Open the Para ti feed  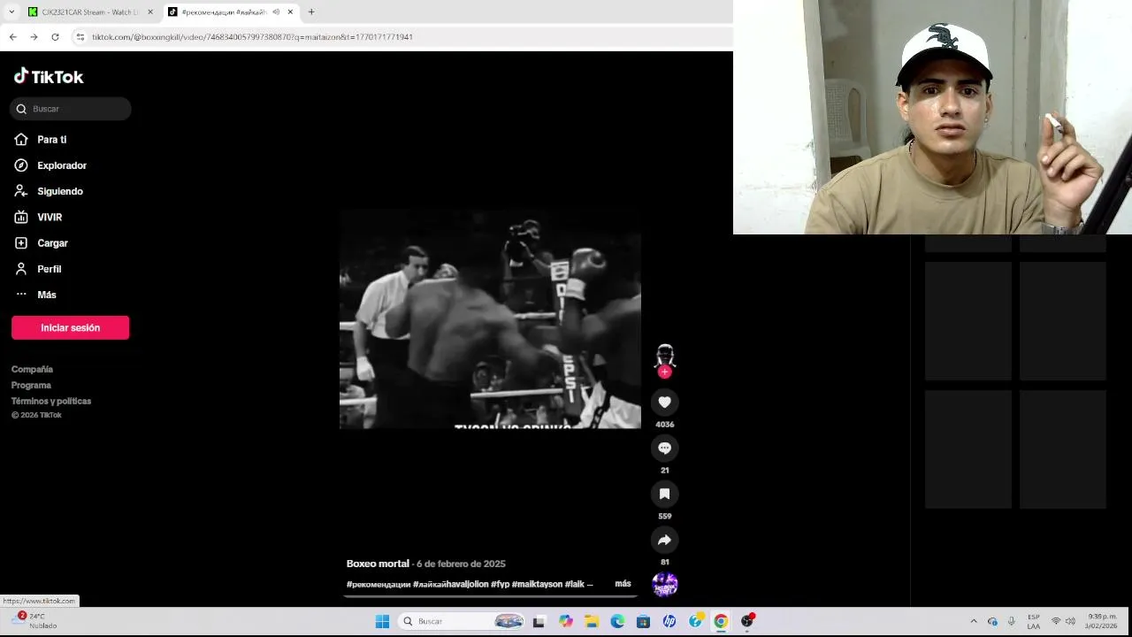click(x=51, y=140)
